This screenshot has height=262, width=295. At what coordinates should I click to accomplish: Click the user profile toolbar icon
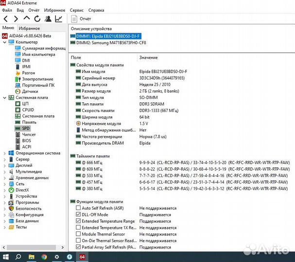pos(48,18)
